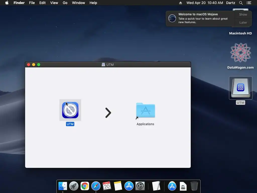Open Spotlight search magnifier icon

tap(241, 3)
